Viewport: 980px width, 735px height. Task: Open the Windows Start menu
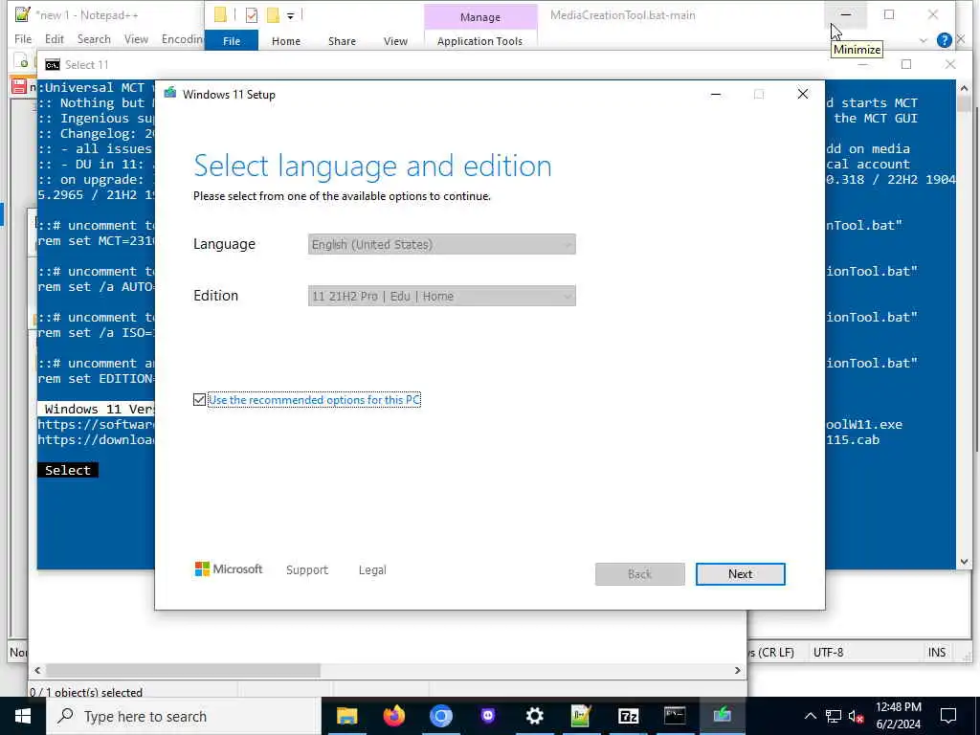pos(23,716)
